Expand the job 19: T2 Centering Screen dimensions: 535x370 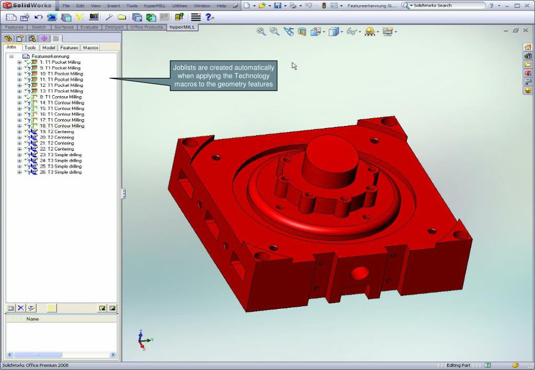[19, 132]
